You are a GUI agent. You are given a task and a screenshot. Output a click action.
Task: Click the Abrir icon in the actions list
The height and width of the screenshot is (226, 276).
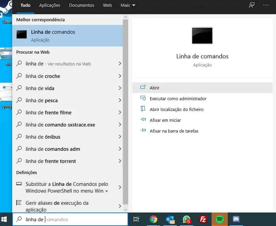point(143,87)
